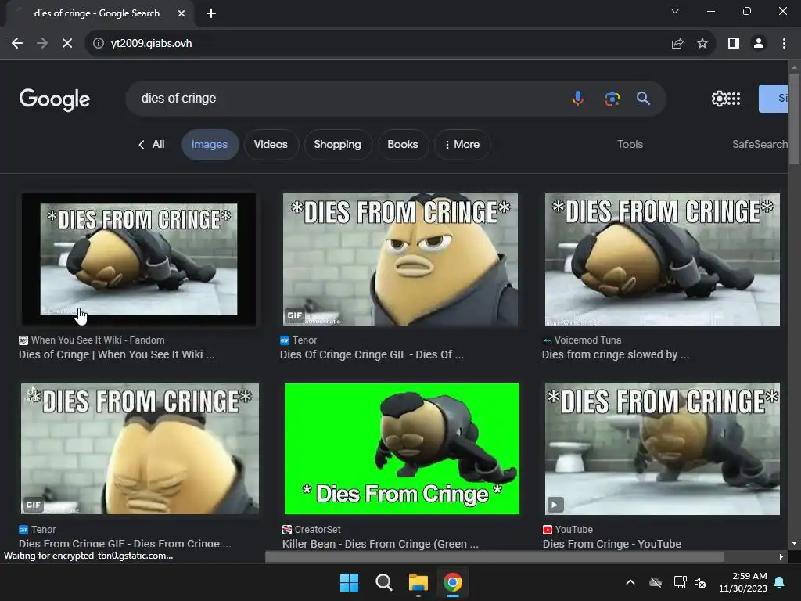Open the Tenor 'Dies Of Cringe Cringe GIF' thumbnail
This screenshot has width=801, height=601.
click(400, 259)
